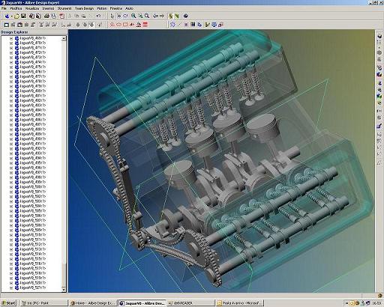384x307 pixels.
Task: Expand the JaguarV8_500<1> tree node
Action: click(x=11, y=187)
